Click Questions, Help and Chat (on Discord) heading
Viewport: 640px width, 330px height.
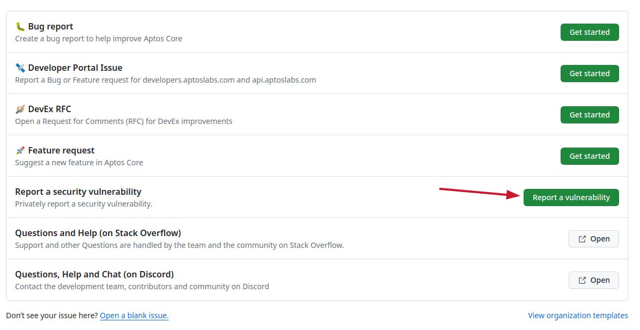[94, 275]
